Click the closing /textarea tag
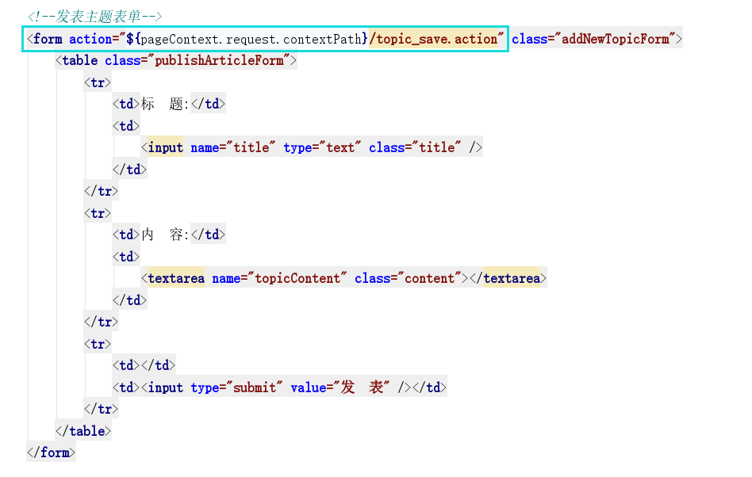The image size is (752, 477). pyautogui.click(x=508, y=278)
